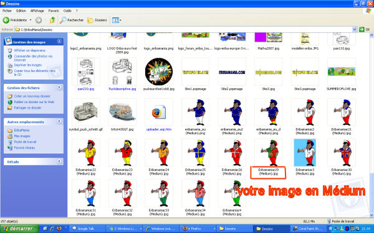Viewport: 374px width, 233px height.
Task: Launch Firefox from quick launch icon
Action: (x=59, y=229)
